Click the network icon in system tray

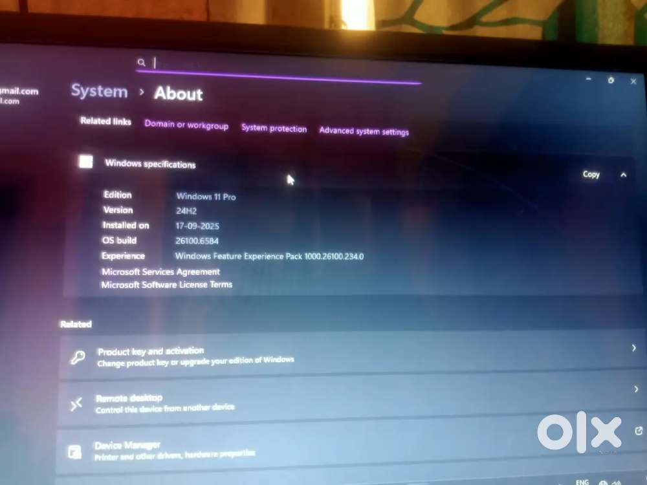(603, 482)
